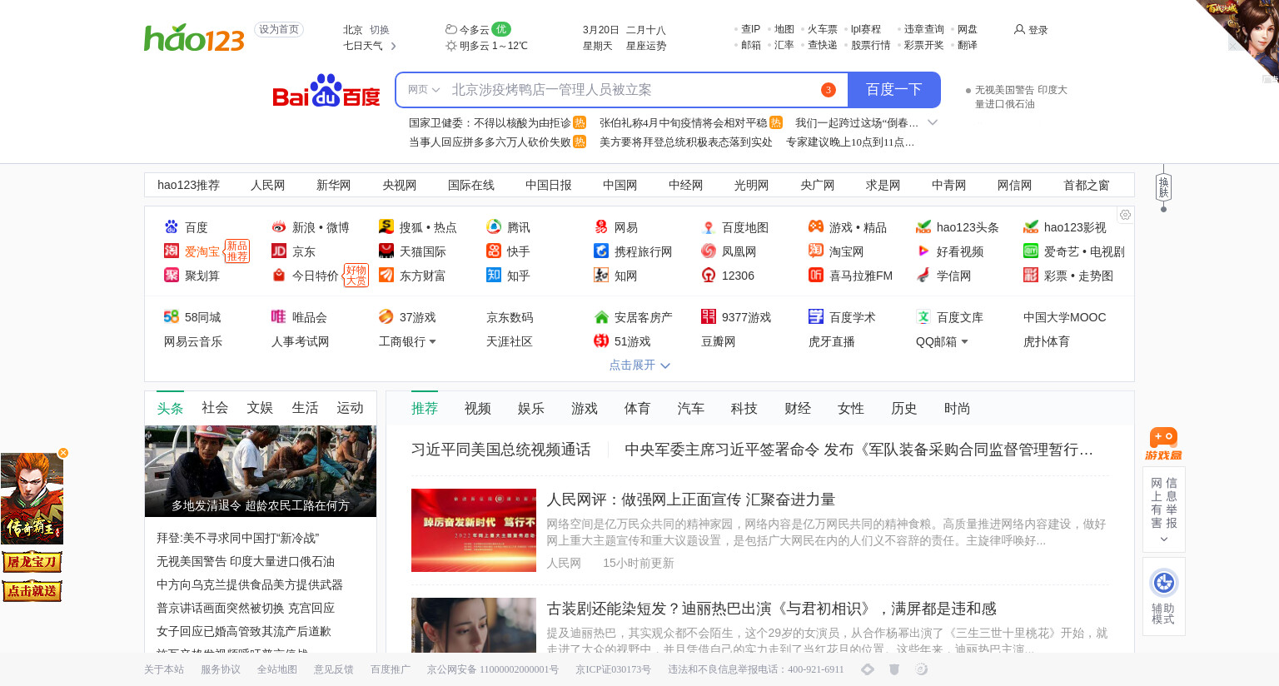The width and height of the screenshot is (1279, 686).
Task: Click 习近平同美国总统视频通话 headline
Action: (501, 450)
